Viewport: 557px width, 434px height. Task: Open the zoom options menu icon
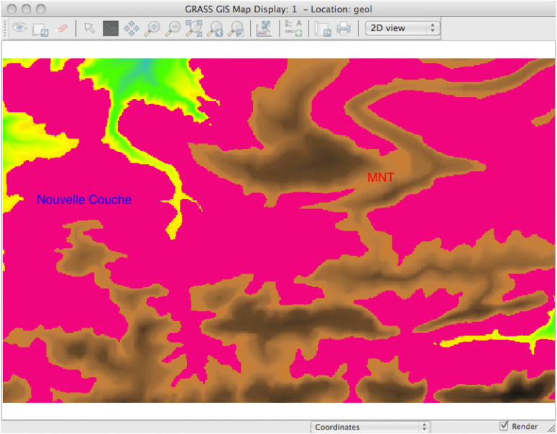(x=236, y=28)
